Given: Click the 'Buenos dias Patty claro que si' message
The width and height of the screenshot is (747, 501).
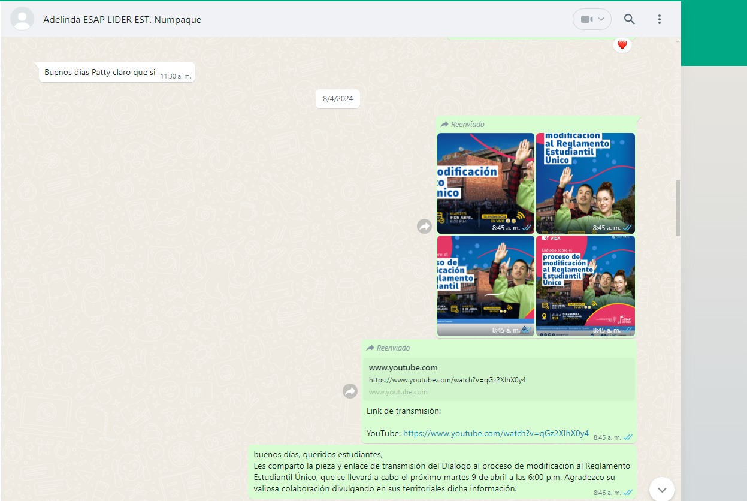Looking at the screenshot, I should pyautogui.click(x=99, y=73).
